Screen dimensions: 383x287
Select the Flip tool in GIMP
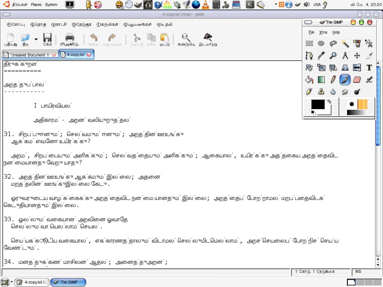click(x=357, y=68)
